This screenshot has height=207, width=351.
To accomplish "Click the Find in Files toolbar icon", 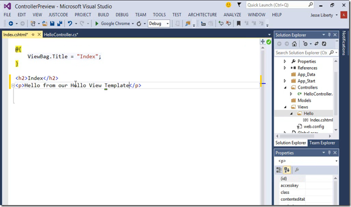I will pyautogui.click(x=188, y=24).
